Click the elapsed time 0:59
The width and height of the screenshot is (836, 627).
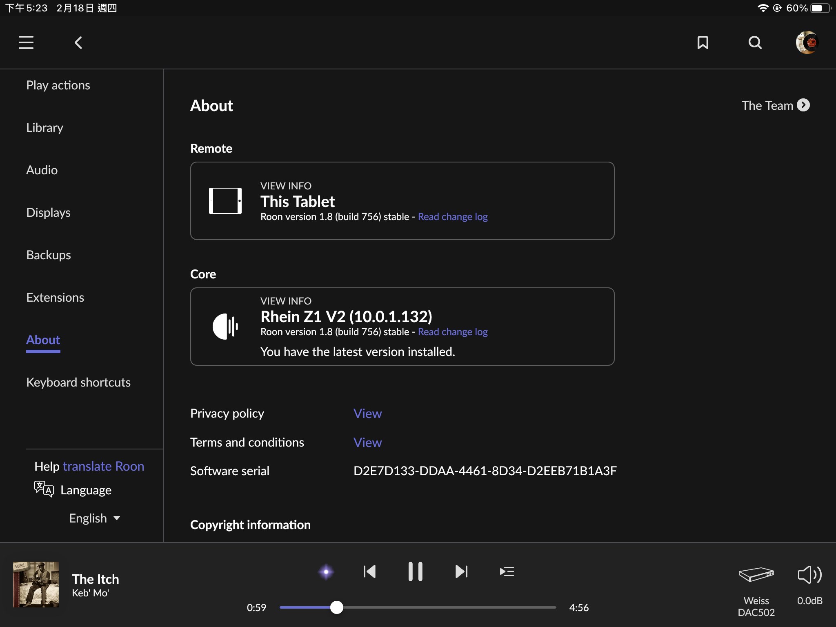[256, 607]
